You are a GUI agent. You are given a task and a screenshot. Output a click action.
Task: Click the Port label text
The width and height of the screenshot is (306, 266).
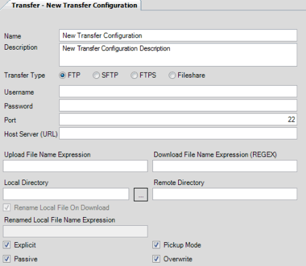[x=10, y=120]
